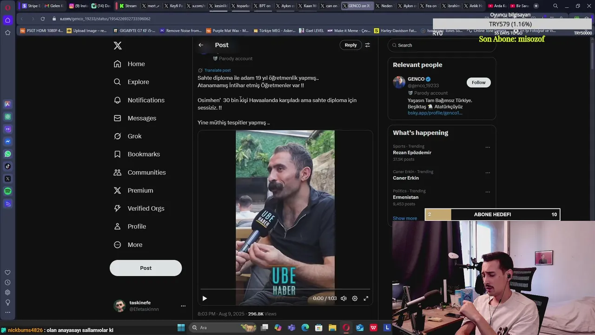Open Verified Orgs in sidebar

[x=139, y=208]
